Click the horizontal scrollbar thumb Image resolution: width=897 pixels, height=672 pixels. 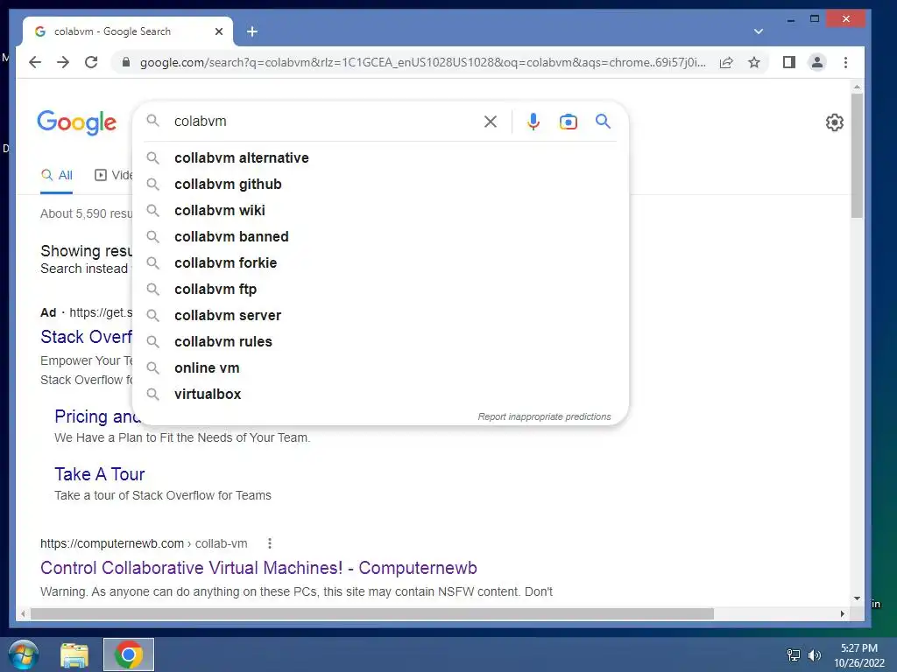click(x=371, y=613)
